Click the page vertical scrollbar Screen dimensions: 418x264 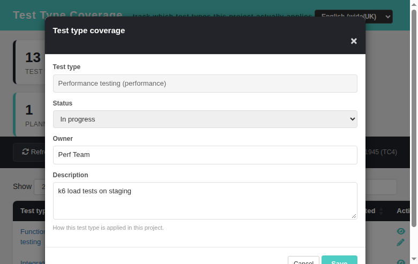(414, 118)
